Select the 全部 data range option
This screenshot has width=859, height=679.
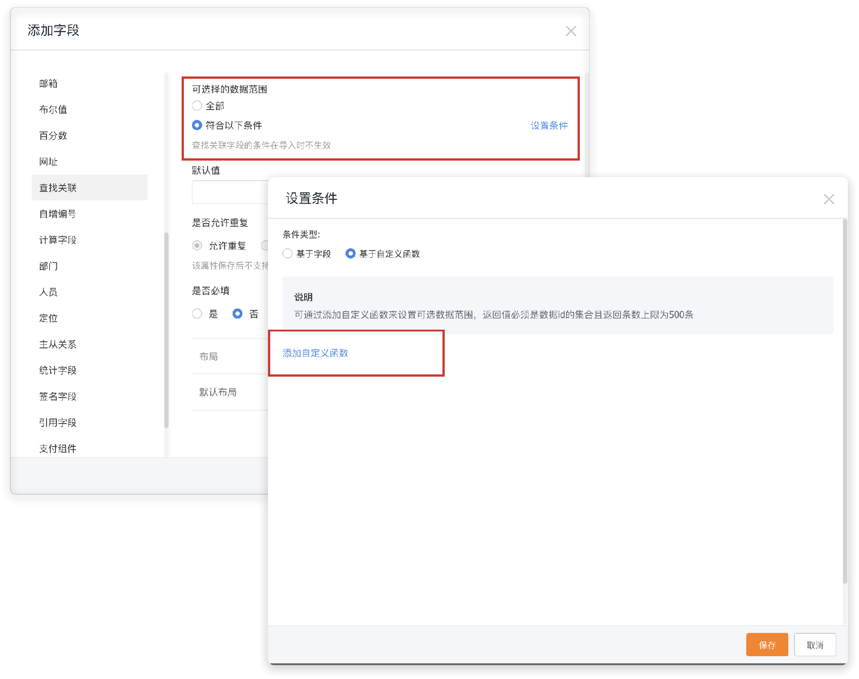tap(197, 106)
